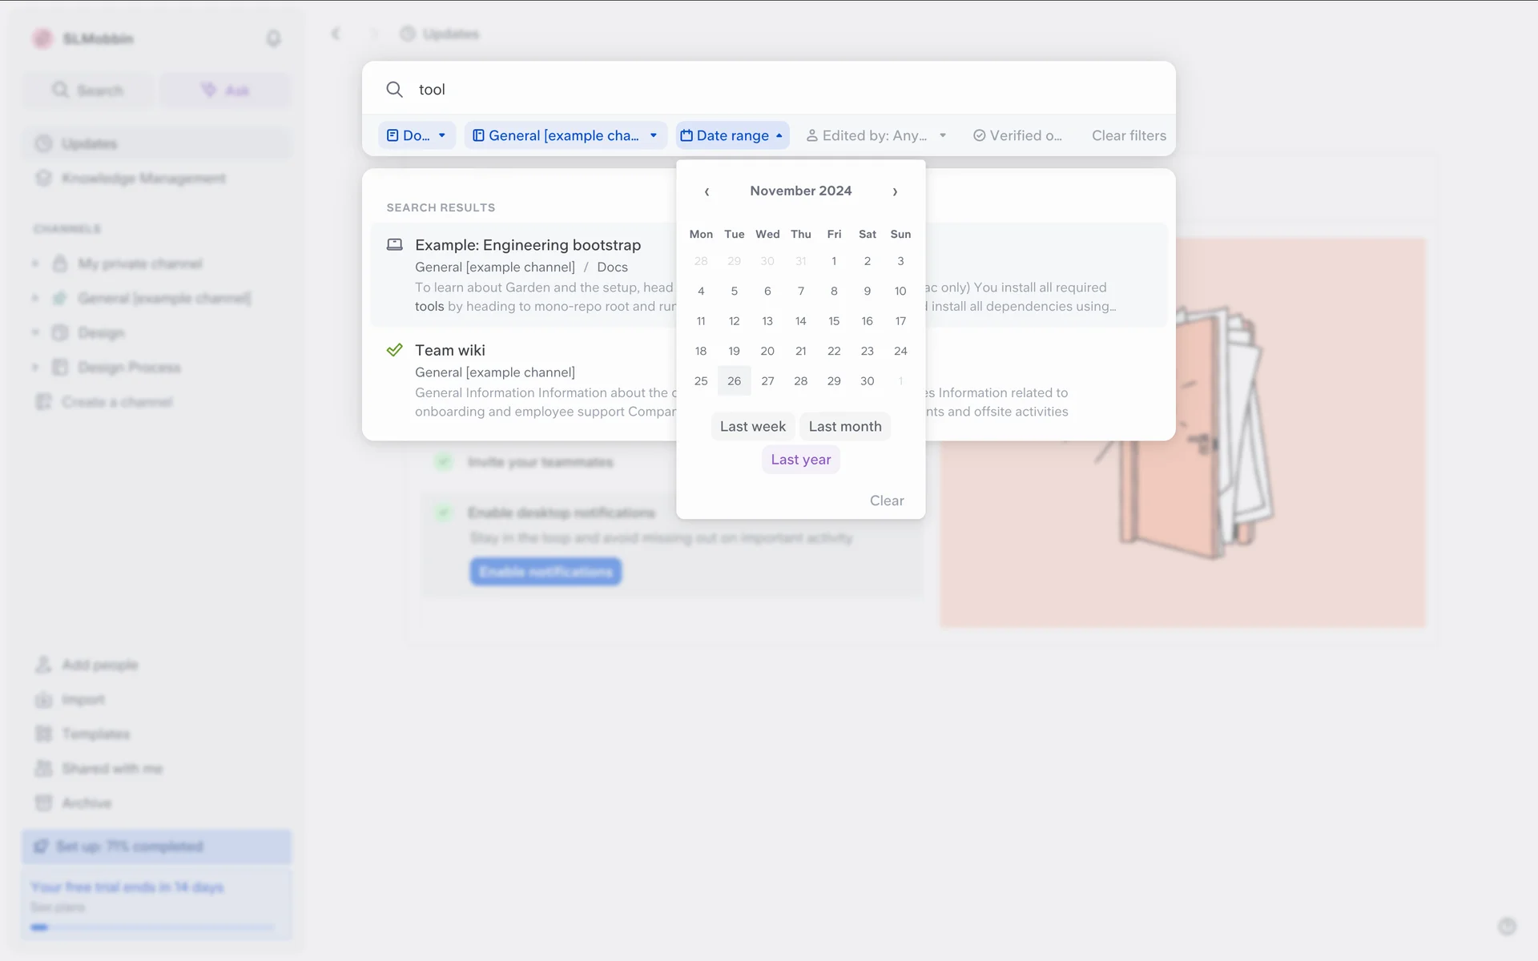Image resolution: width=1538 pixels, height=961 pixels.
Task: Go to previous month in calendar
Action: click(x=707, y=191)
